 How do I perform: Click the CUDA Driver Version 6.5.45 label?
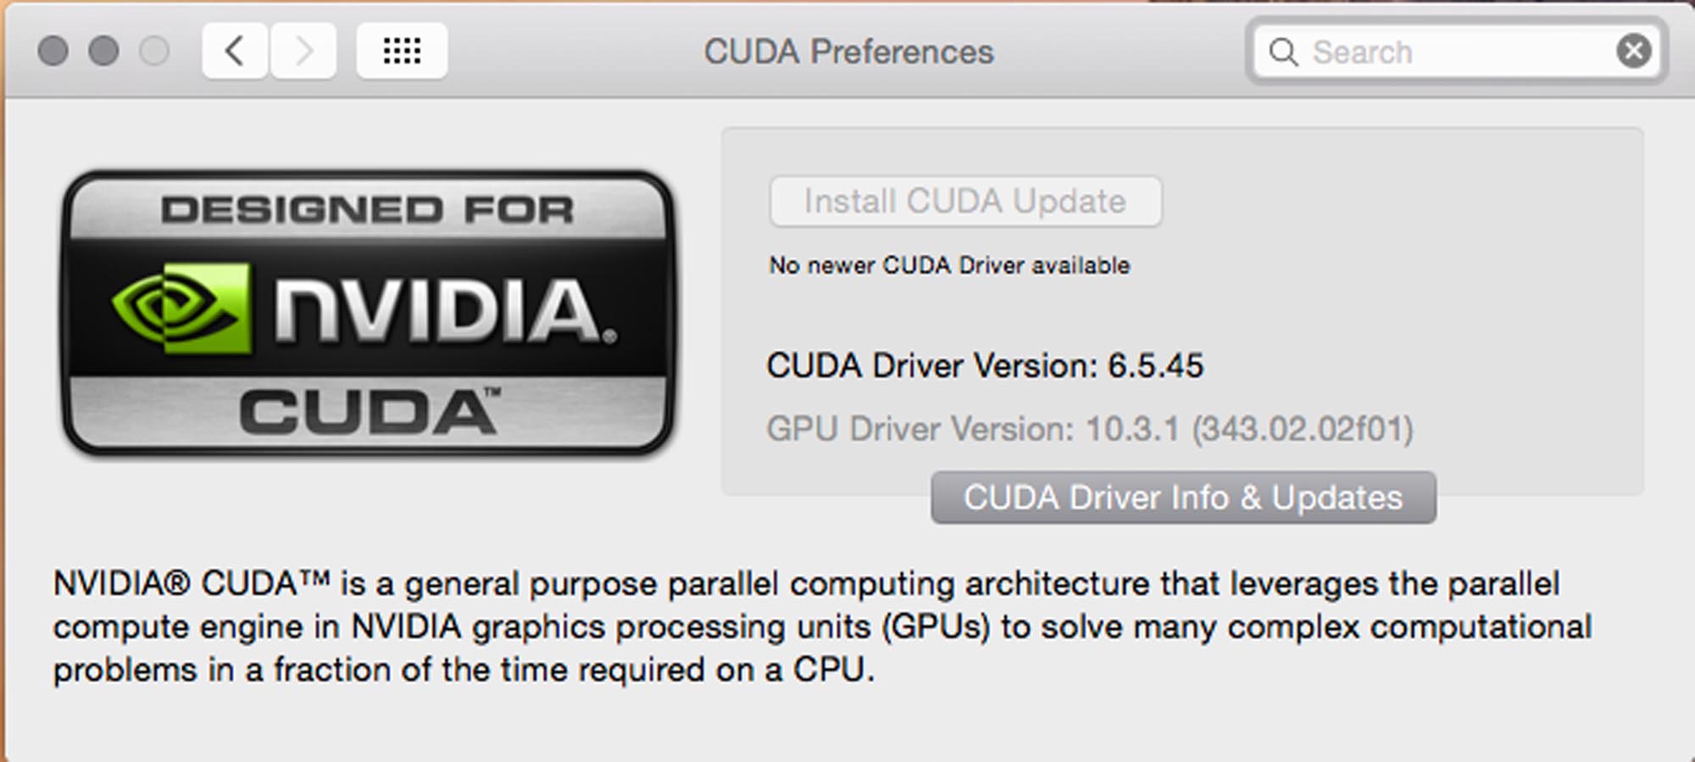click(x=985, y=366)
